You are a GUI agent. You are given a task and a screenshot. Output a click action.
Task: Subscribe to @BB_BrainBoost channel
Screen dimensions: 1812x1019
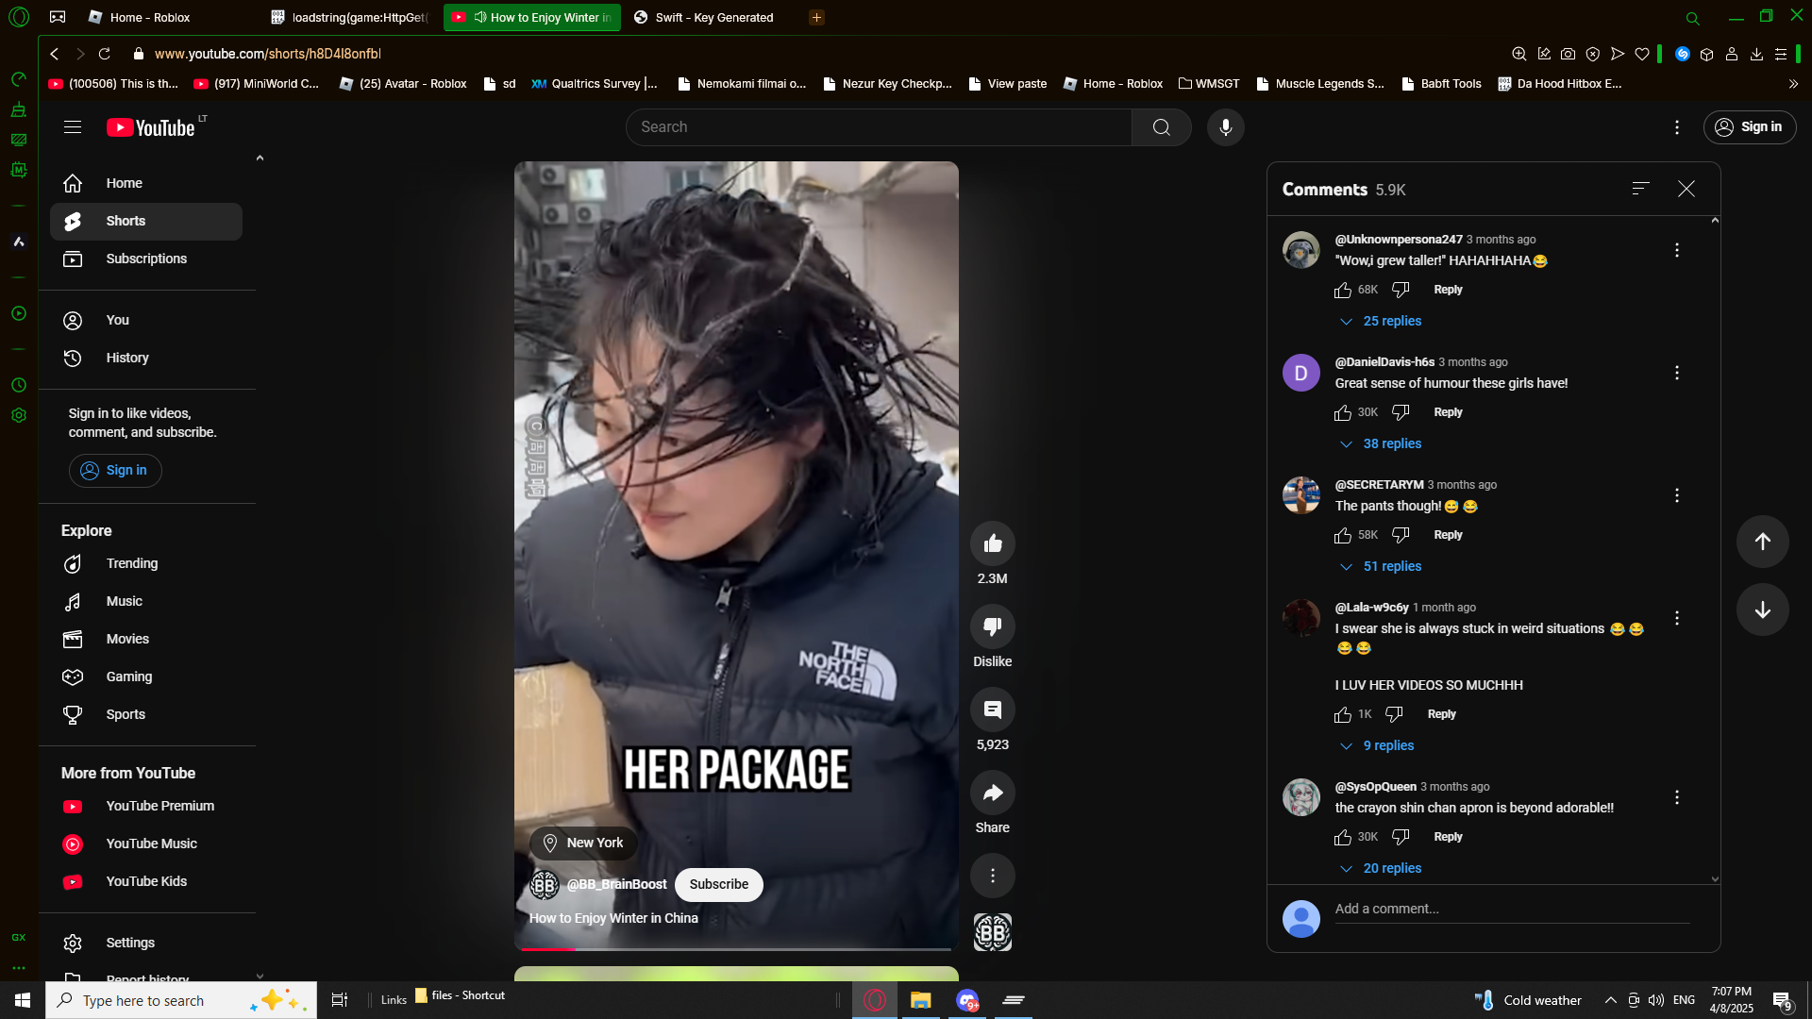click(x=718, y=885)
